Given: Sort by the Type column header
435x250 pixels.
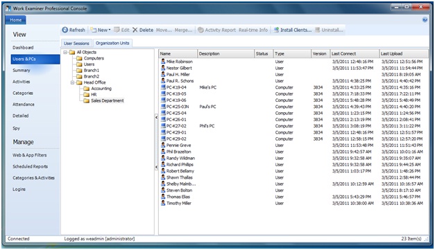Looking at the screenshot, I should pyautogui.click(x=292, y=54).
